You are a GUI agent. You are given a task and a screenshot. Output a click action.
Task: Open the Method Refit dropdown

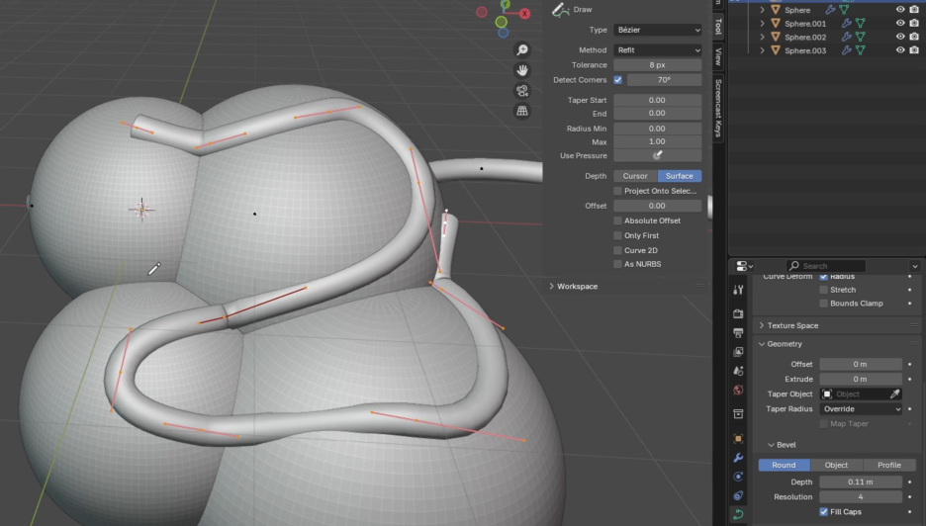click(x=657, y=50)
